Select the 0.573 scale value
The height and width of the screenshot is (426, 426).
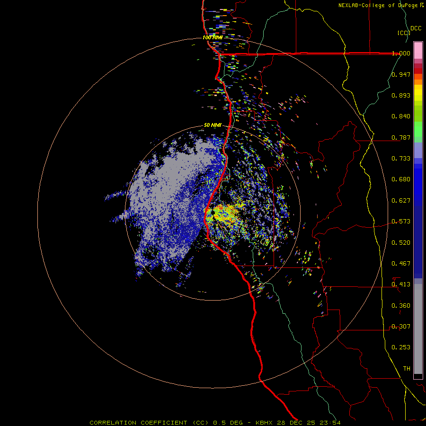[401, 222]
